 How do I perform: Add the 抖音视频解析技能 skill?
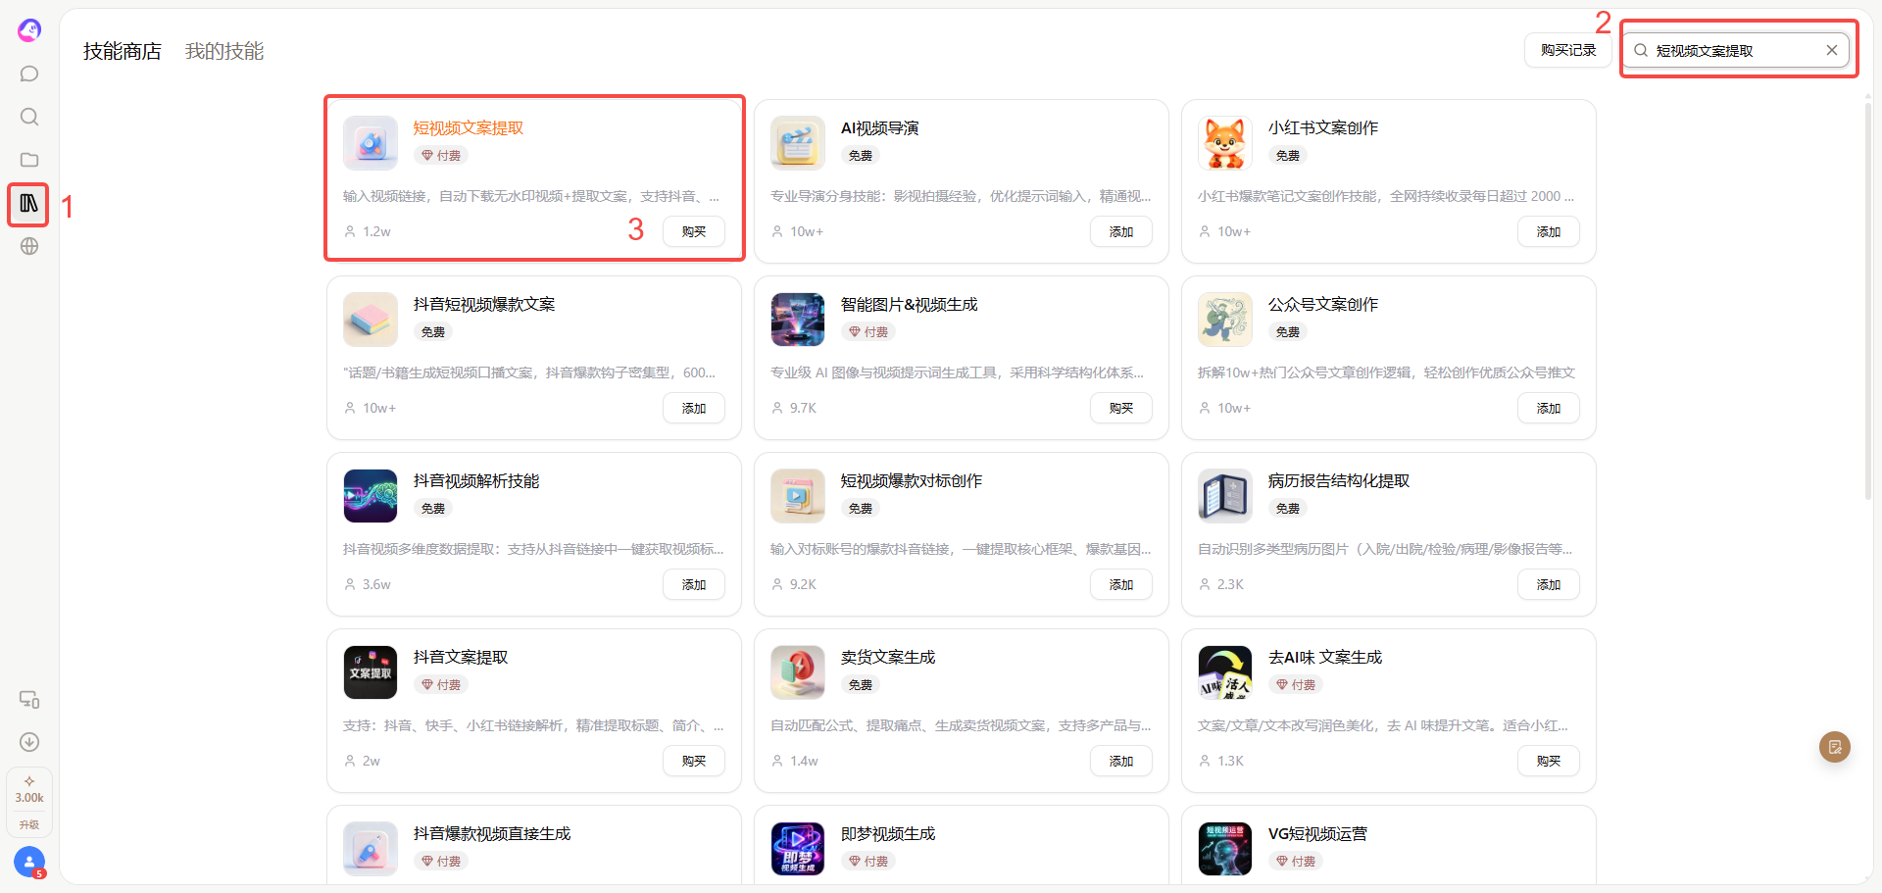coord(694,584)
